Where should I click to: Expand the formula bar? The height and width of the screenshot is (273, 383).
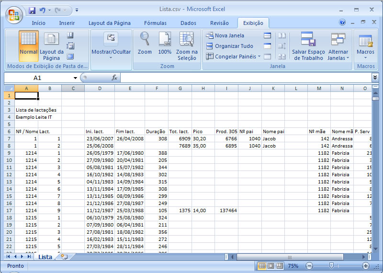click(375, 78)
